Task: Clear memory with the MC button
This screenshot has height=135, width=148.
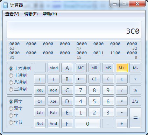Action: tap(81, 68)
